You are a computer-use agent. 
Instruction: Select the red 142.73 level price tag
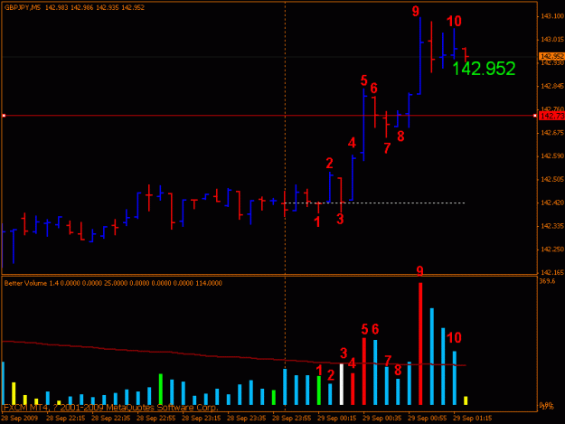click(551, 116)
